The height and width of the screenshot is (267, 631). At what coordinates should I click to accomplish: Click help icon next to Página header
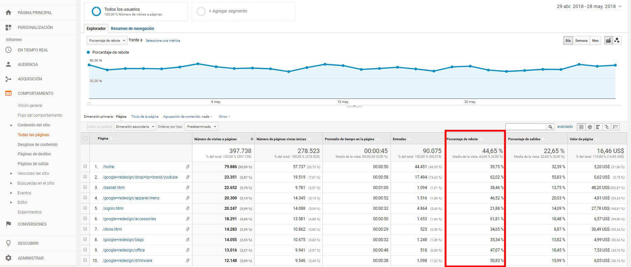pos(112,138)
